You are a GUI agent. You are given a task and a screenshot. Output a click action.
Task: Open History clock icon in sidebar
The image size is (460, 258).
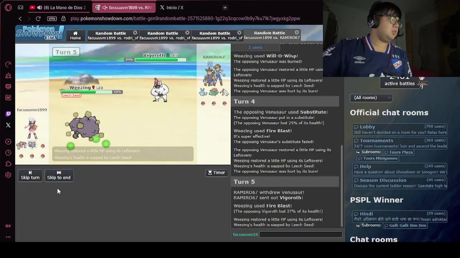[x=8, y=153]
